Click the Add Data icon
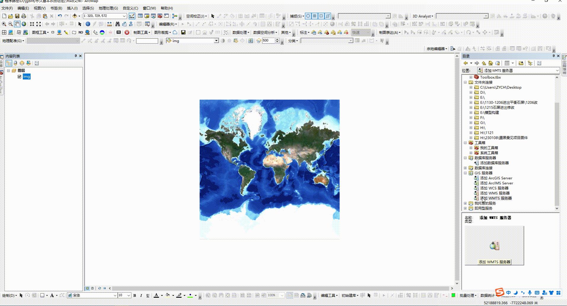567x306 pixels. [x=74, y=16]
